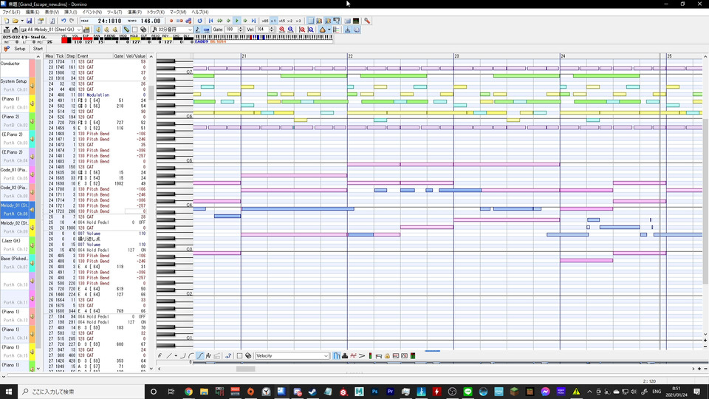Create a new file with toolbar icon

[x=7, y=21]
